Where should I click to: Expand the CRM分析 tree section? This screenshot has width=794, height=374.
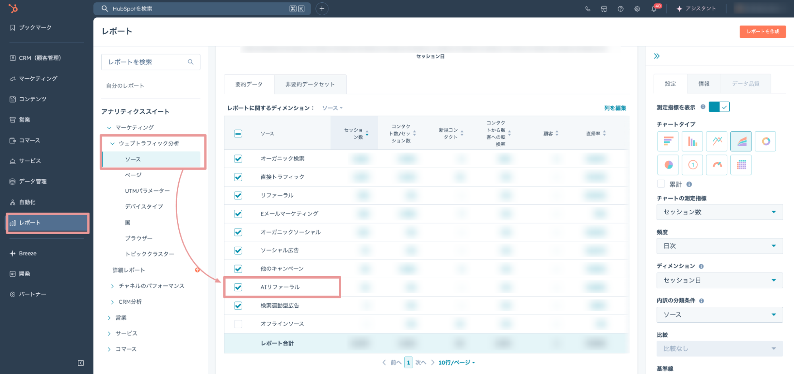[x=112, y=302]
